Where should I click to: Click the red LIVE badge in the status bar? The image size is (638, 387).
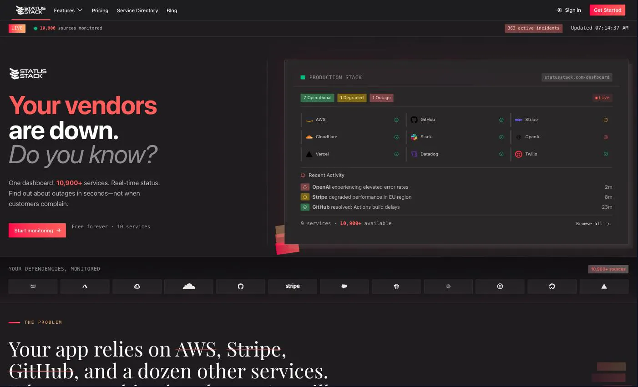17,28
